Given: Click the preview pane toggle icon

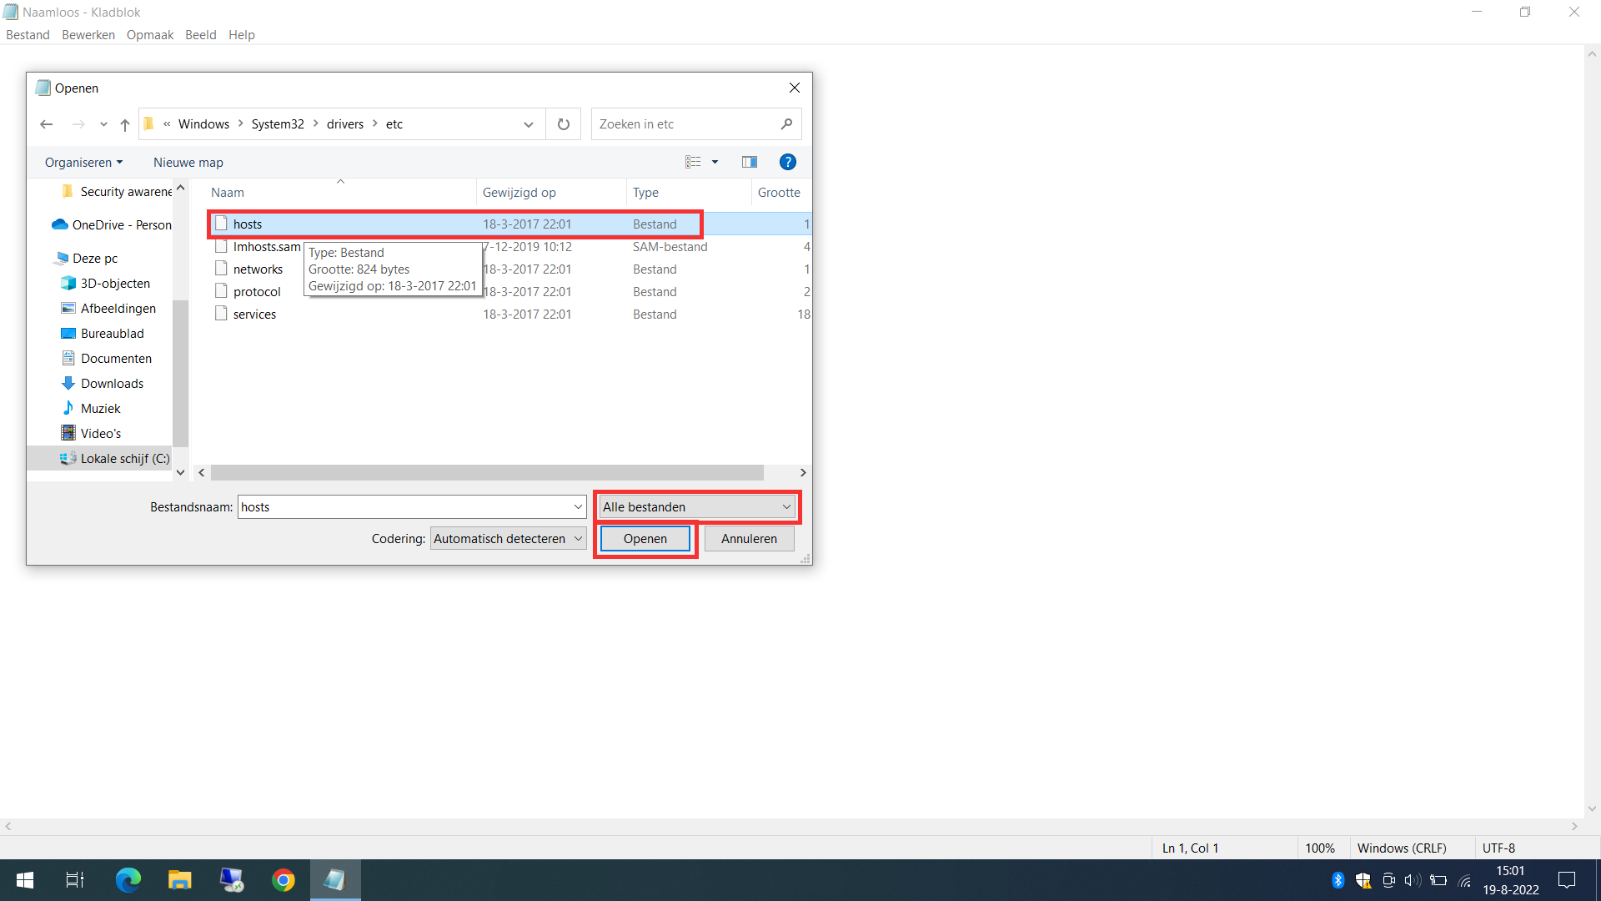Looking at the screenshot, I should 749,162.
